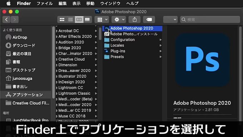
Task: Select Character Animator 2020 folder row
Action: [76, 54]
